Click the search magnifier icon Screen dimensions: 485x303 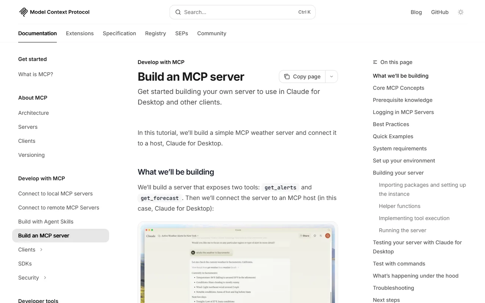[x=178, y=12]
